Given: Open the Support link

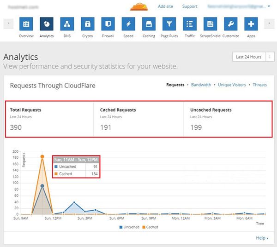Looking at the screenshot, I should pyautogui.click(x=190, y=6).
